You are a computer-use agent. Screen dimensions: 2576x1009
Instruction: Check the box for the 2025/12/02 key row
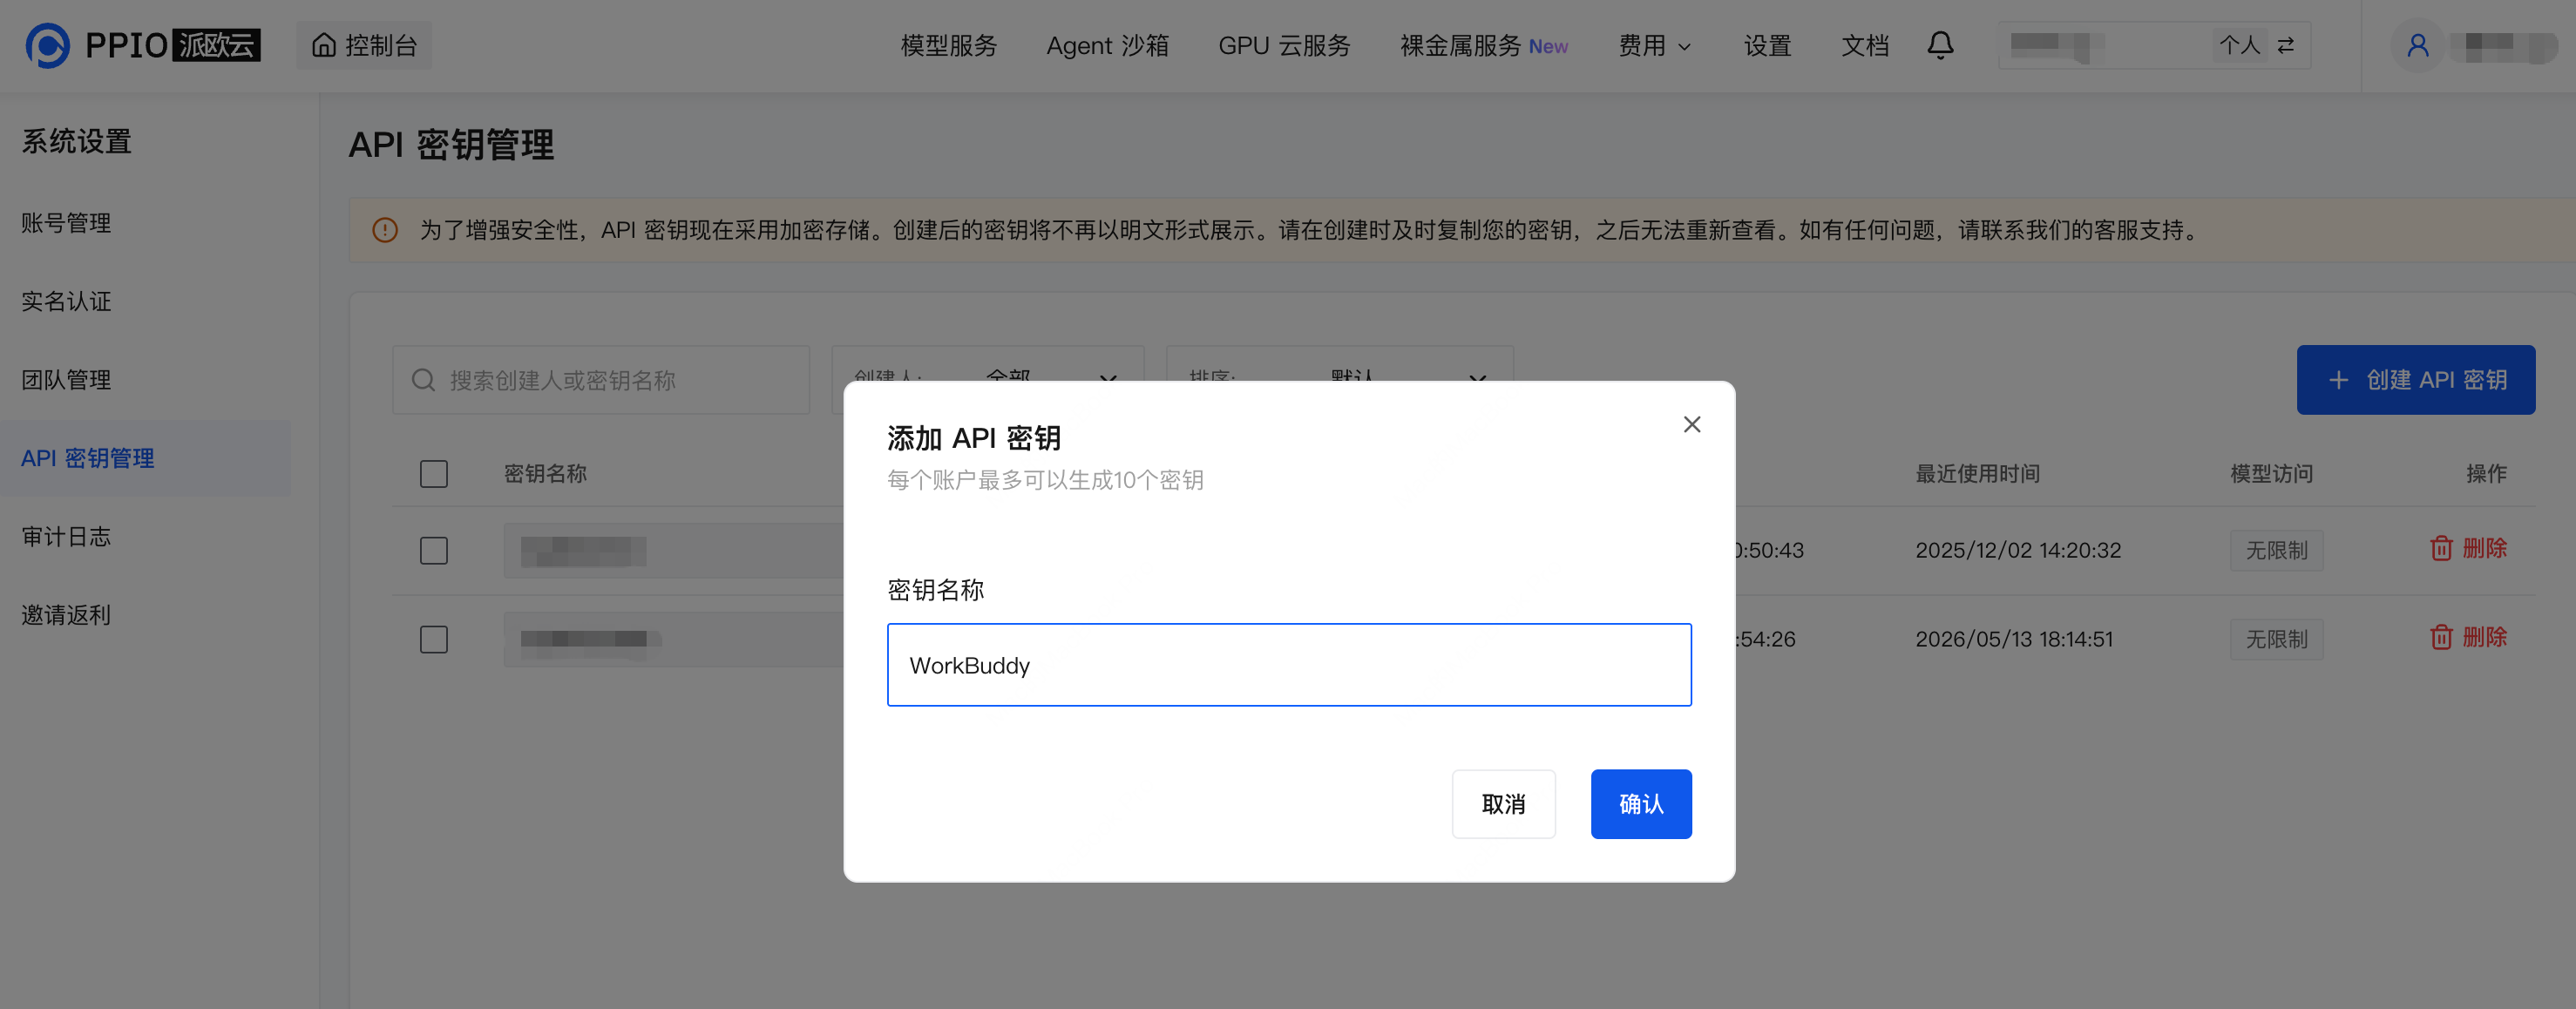[x=434, y=551]
